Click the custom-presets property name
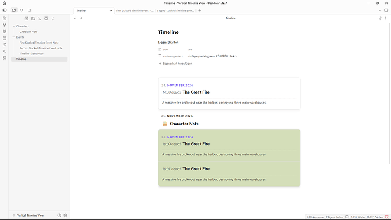The image size is (391, 220). (173, 56)
